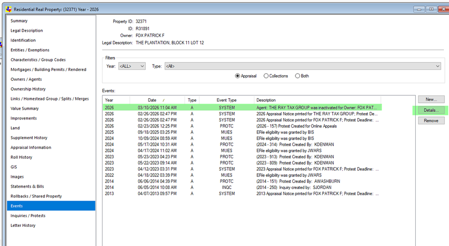Open the Year filter dropdown

coord(133,66)
